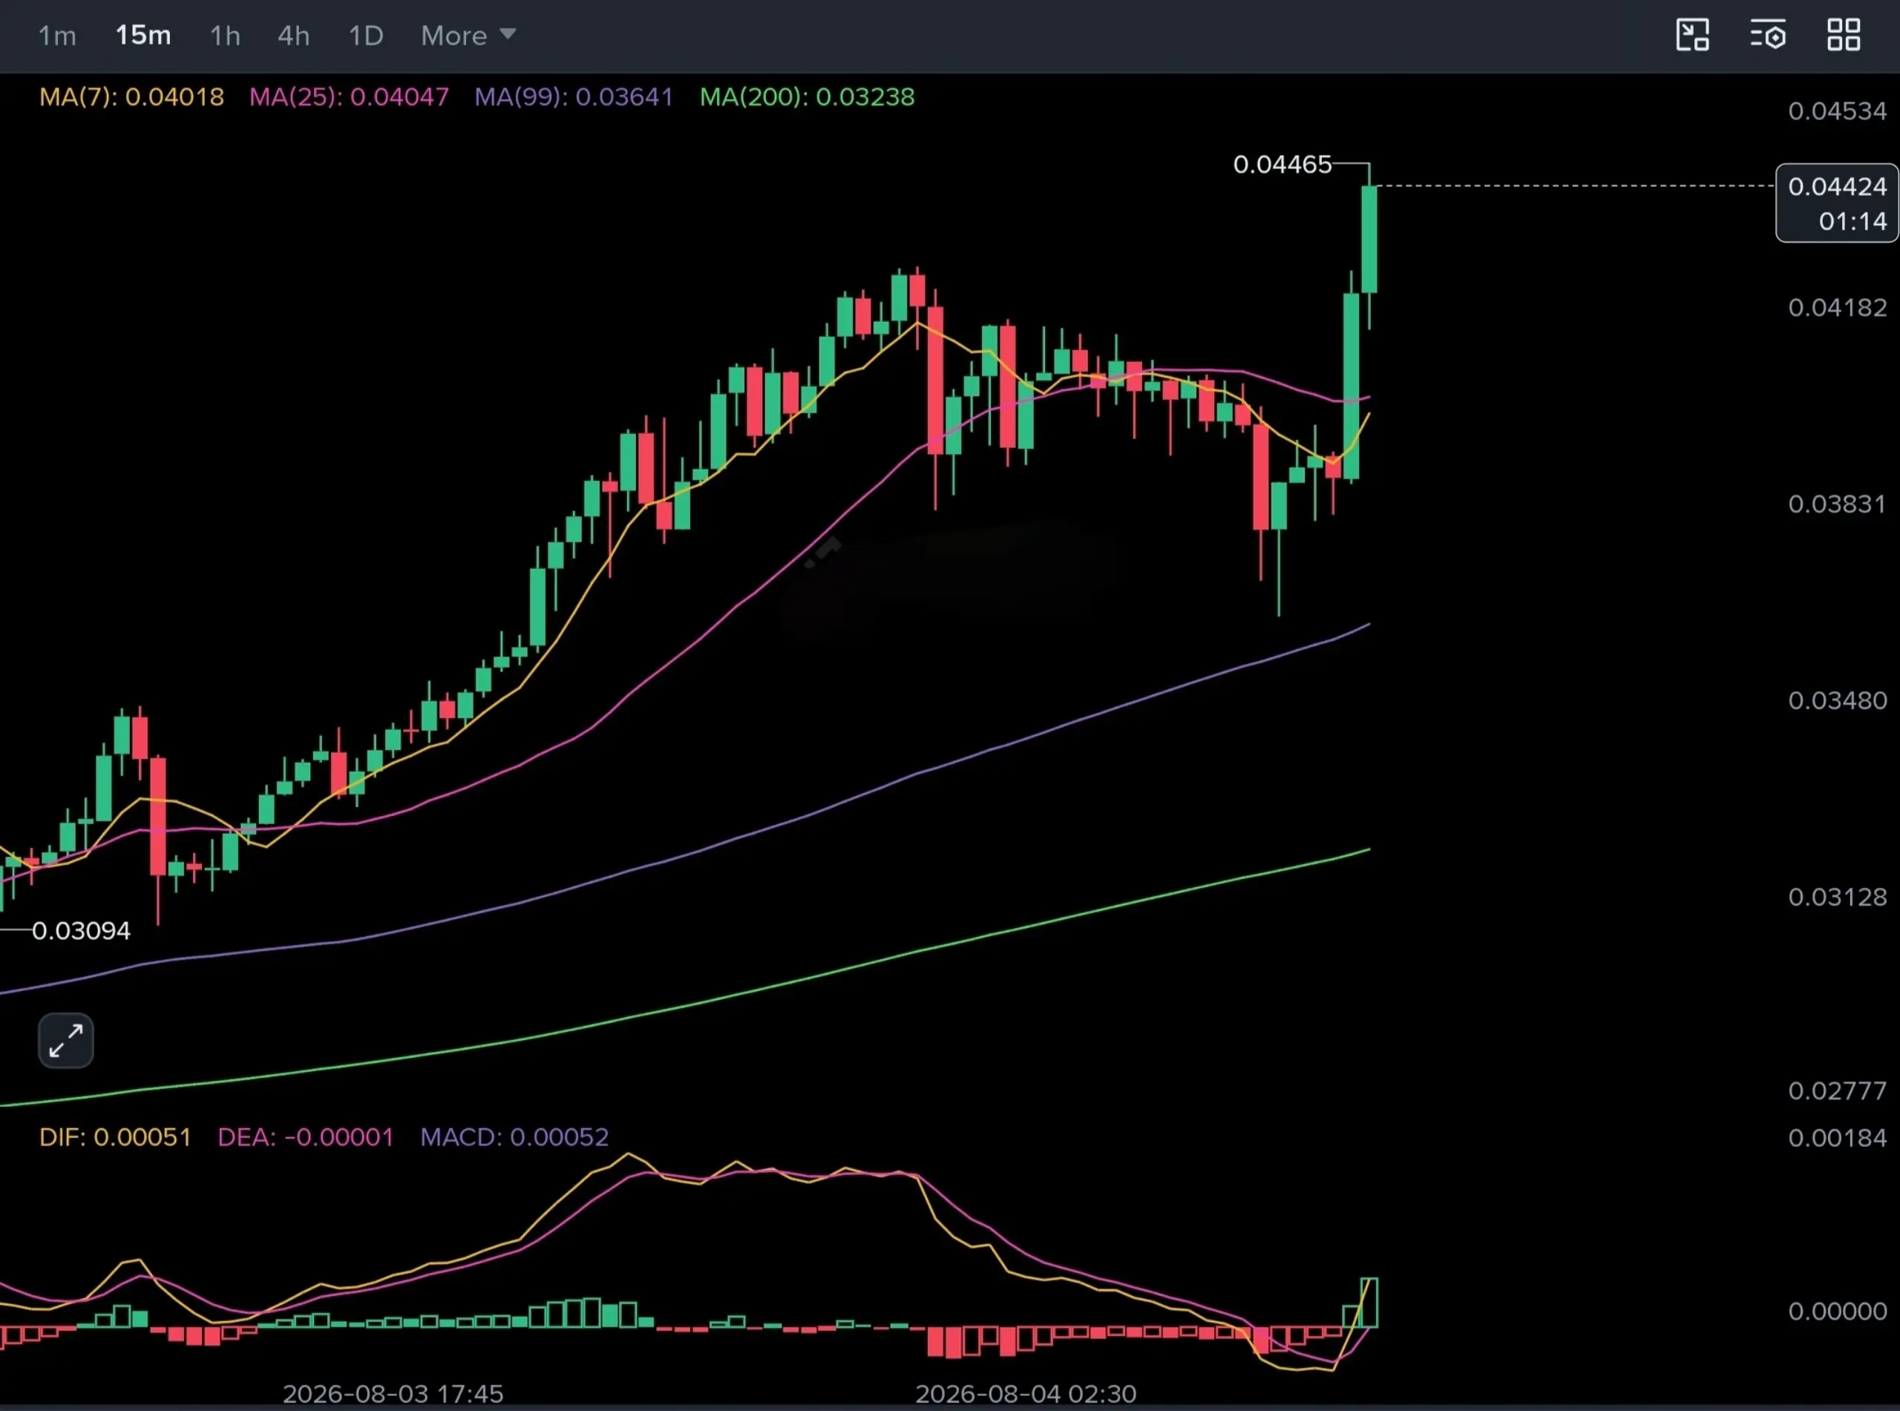1900x1411 pixels.
Task: Click the low price marker 0.03094
Action: pos(81,930)
